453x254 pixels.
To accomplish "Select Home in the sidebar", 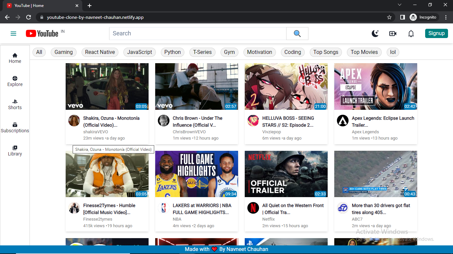I will [x=15, y=58].
